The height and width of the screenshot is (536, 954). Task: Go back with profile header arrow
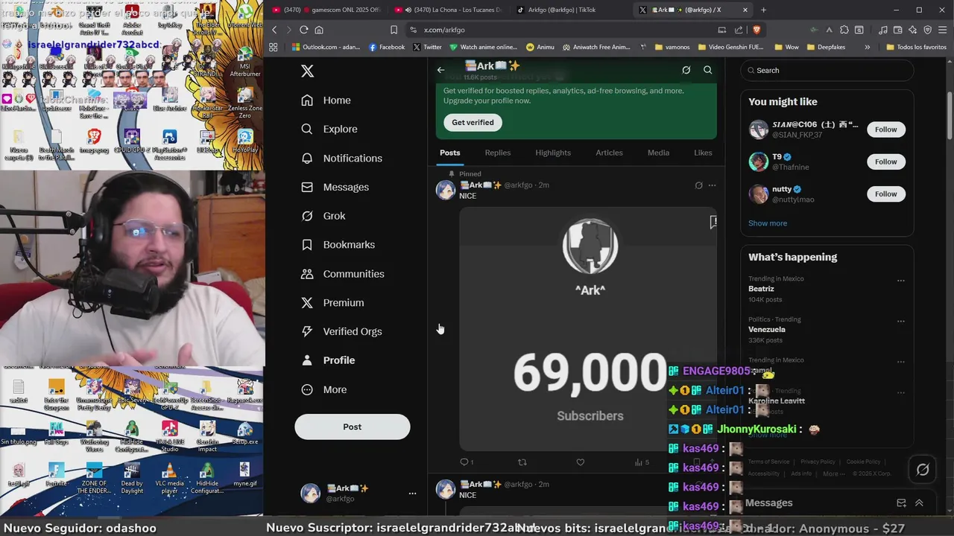tap(440, 70)
